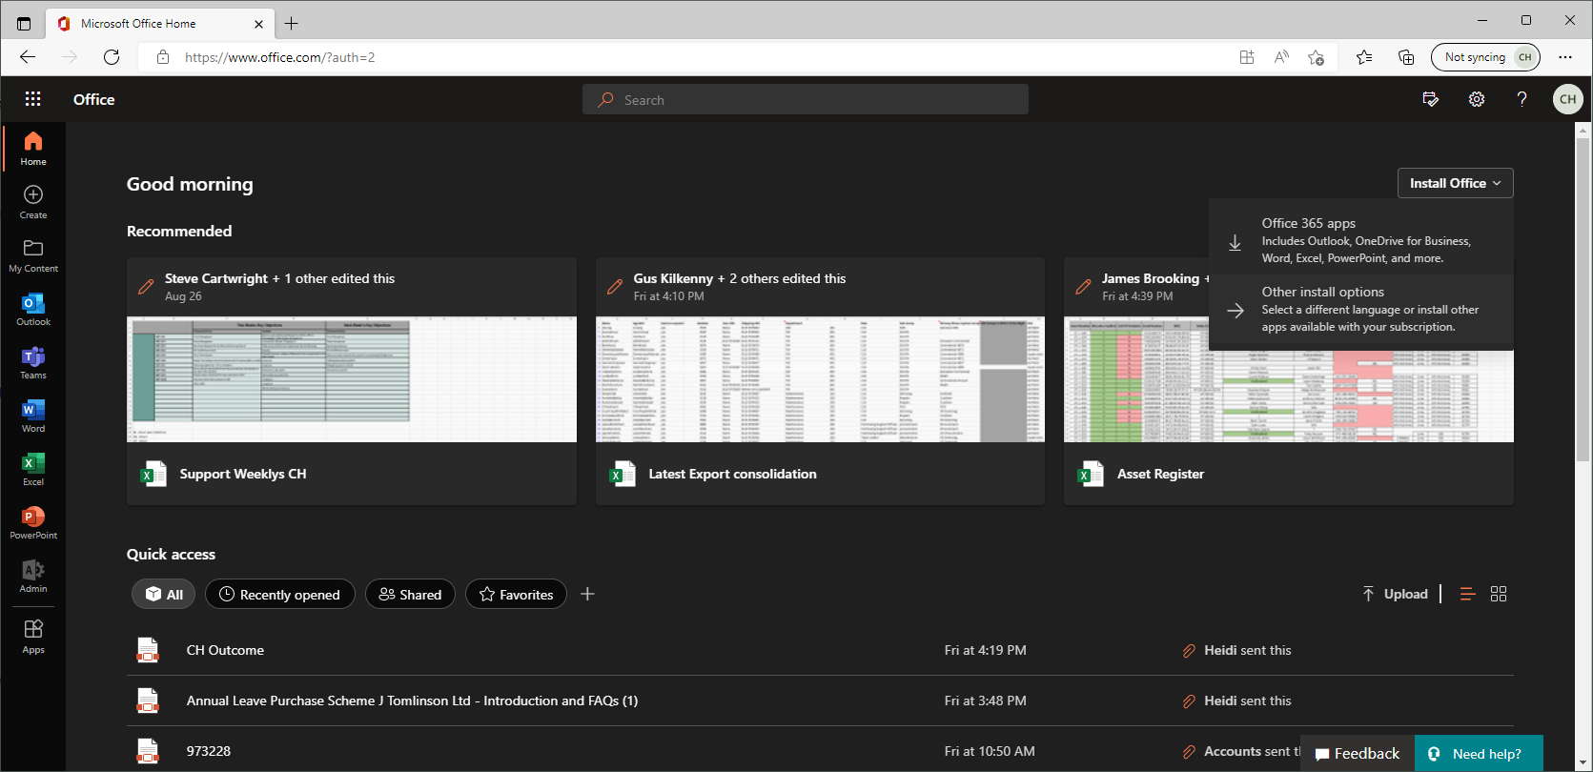Filter by Recently opened
Viewport: 1593px width, 772px height.
[280, 594]
